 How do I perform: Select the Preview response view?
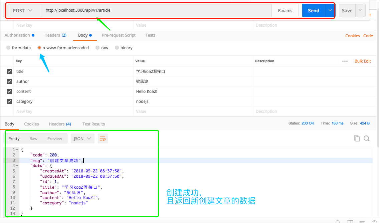(55, 138)
